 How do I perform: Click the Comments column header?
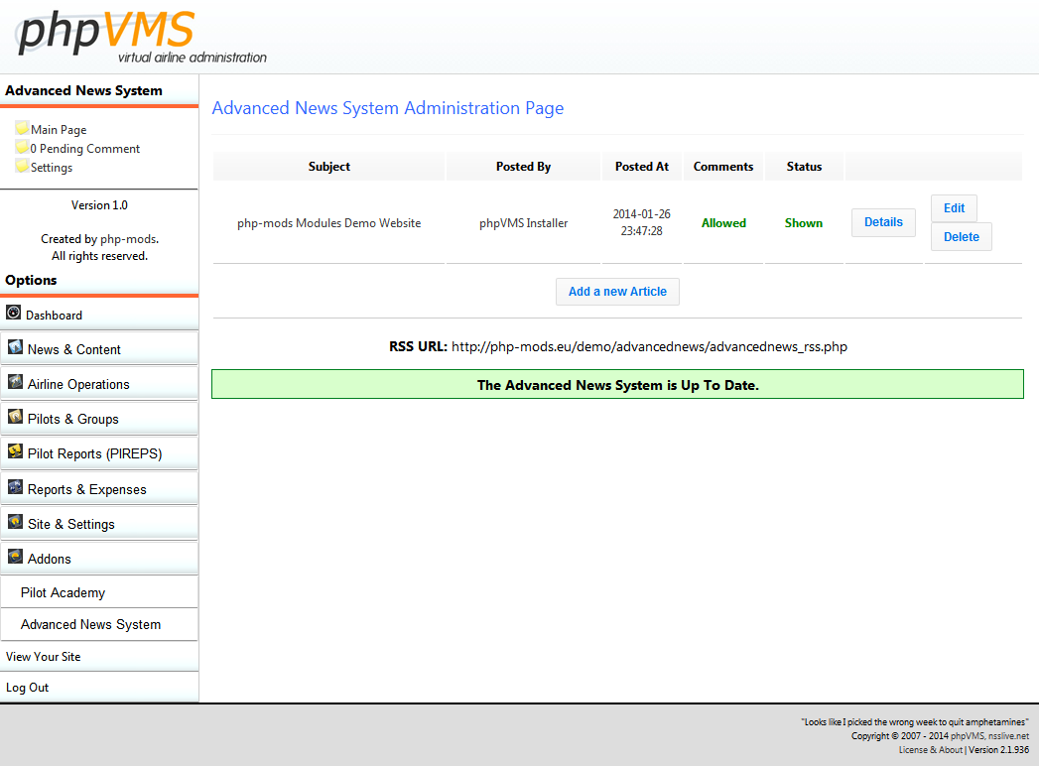click(x=722, y=167)
